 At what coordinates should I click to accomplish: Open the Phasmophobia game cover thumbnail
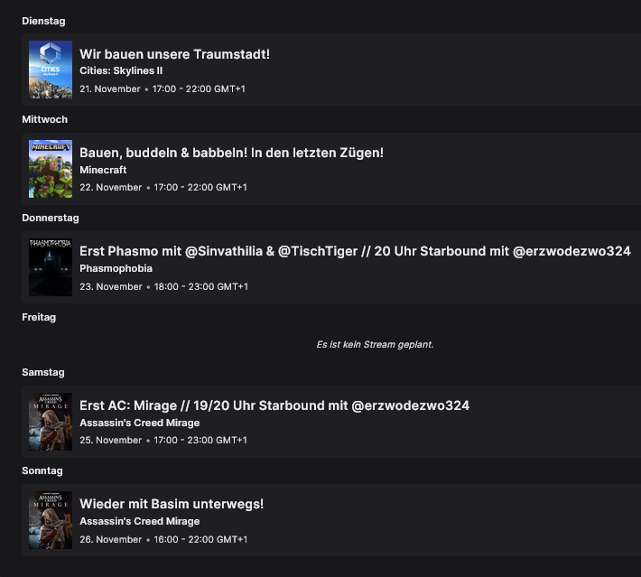click(51, 267)
